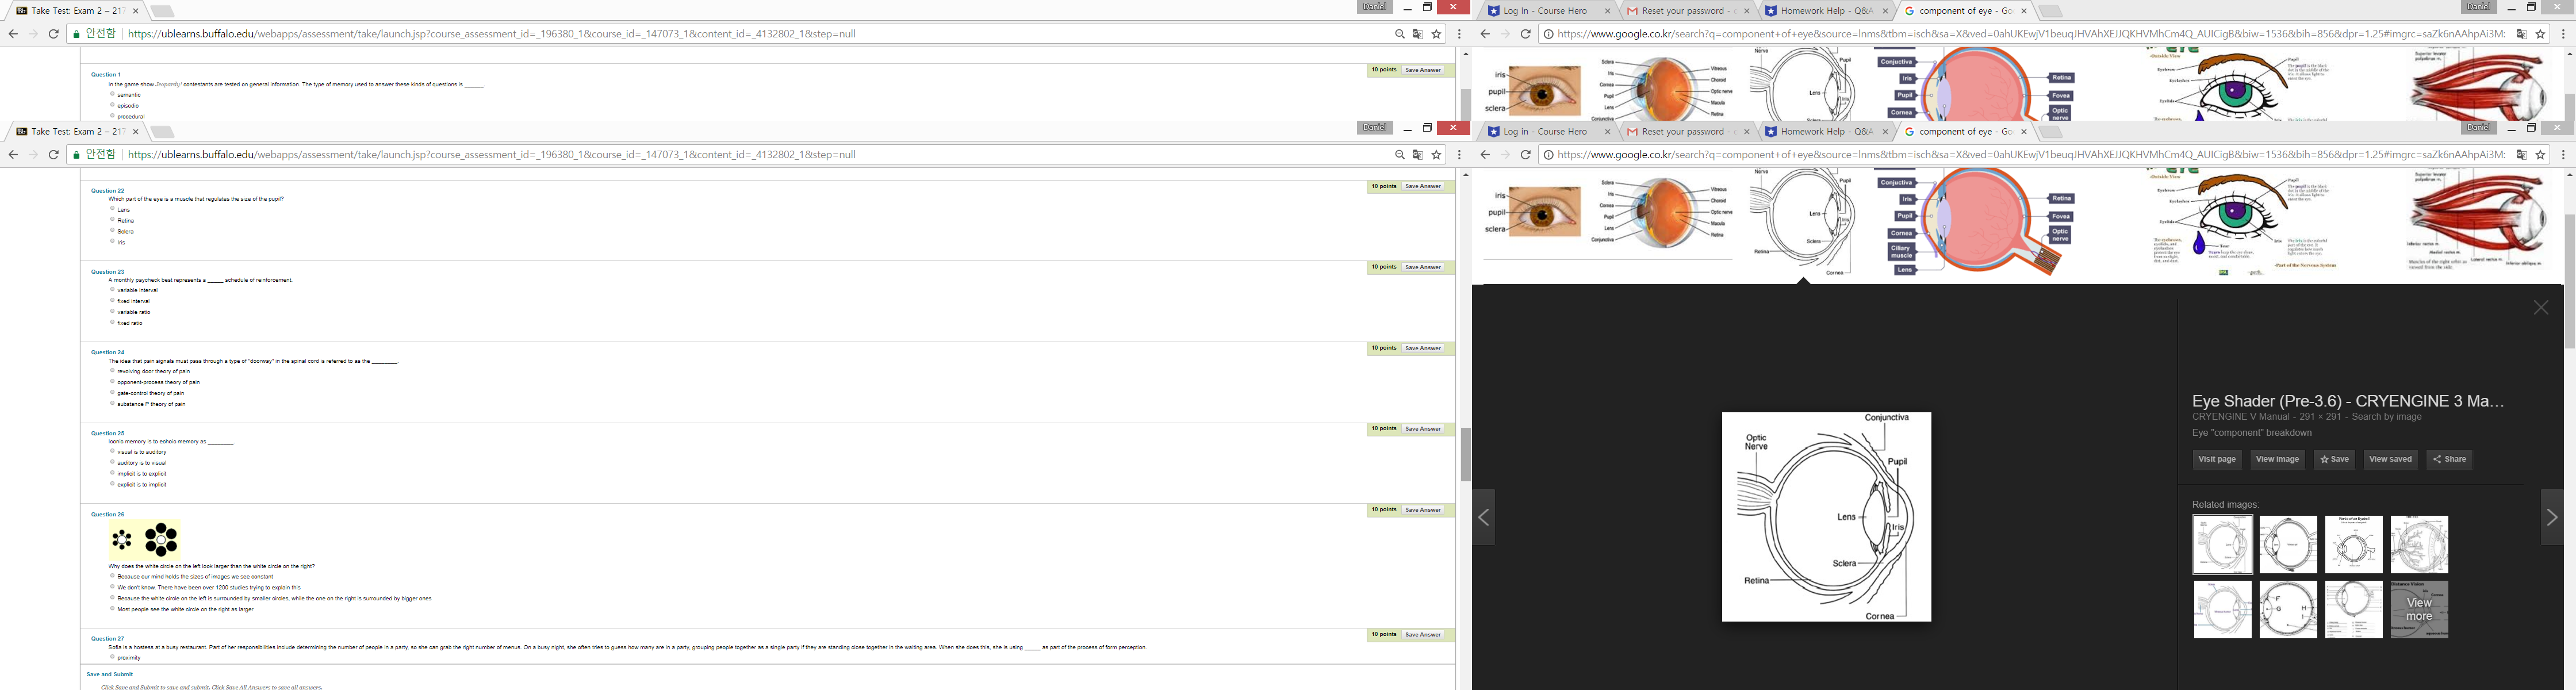Choose fixed interval for Question 23

click(x=113, y=300)
